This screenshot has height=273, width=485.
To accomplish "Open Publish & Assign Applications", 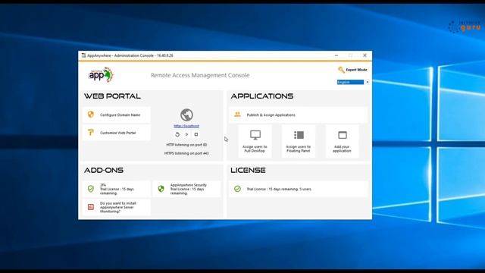I will (x=299, y=115).
